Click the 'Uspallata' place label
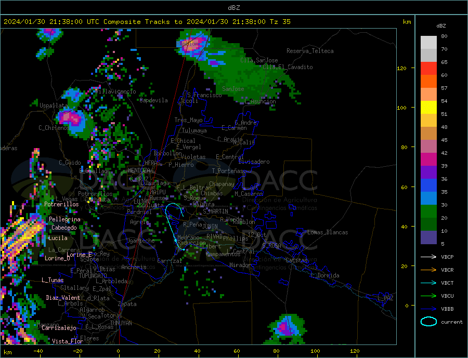468x358 pixels. tap(54, 105)
